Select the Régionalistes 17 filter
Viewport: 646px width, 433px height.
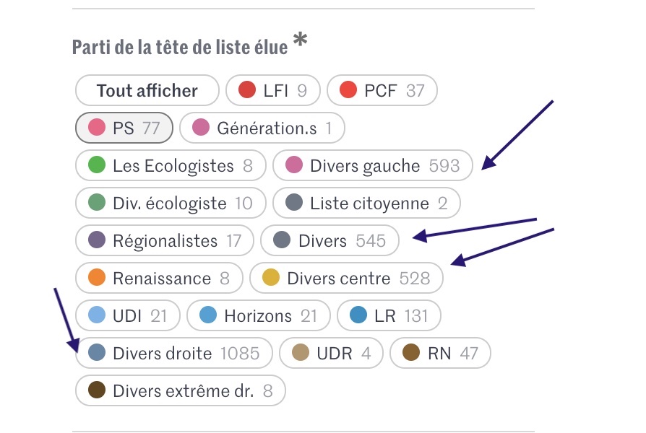click(163, 240)
